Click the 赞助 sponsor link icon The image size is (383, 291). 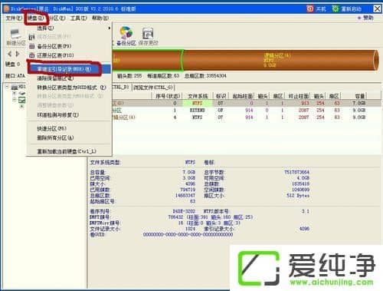click(x=359, y=18)
